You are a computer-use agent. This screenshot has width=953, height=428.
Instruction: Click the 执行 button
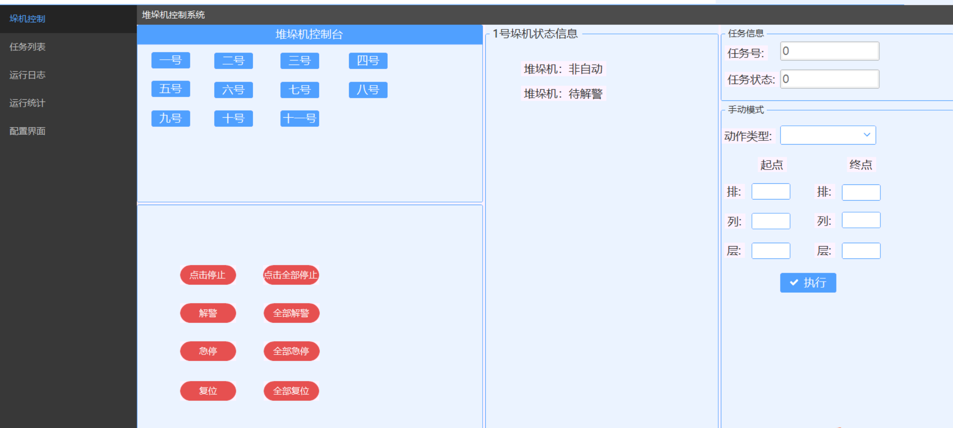[x=808, y=283]
